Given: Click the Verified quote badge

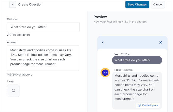Looking at the screenshot, I should (148, 105).
